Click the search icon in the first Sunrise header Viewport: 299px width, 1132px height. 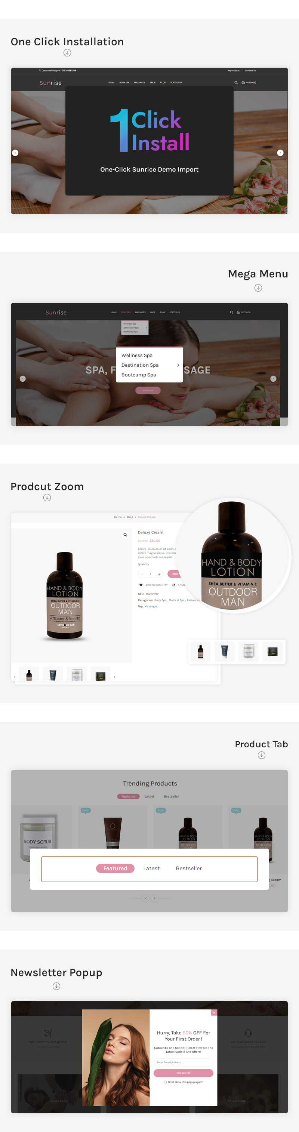pos(236,83)
